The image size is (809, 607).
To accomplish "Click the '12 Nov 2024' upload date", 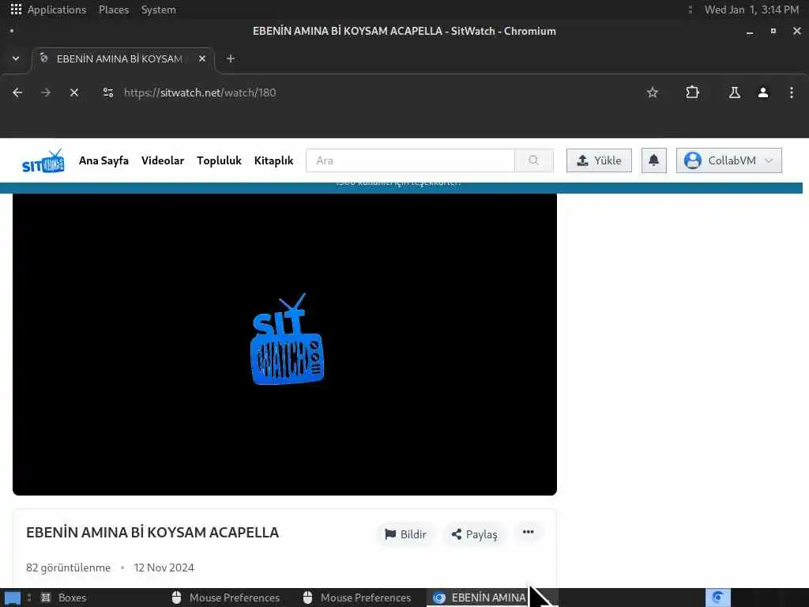I will pyautogui.click(x=164, y=567).
